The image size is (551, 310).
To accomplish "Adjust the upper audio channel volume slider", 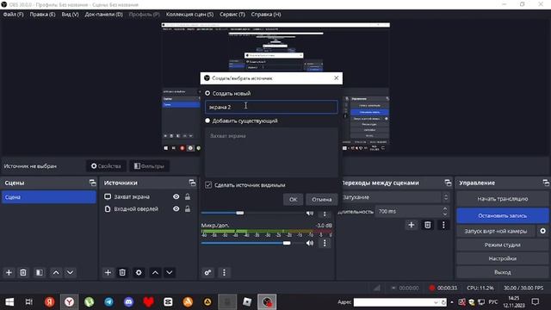I will point(240,213).
